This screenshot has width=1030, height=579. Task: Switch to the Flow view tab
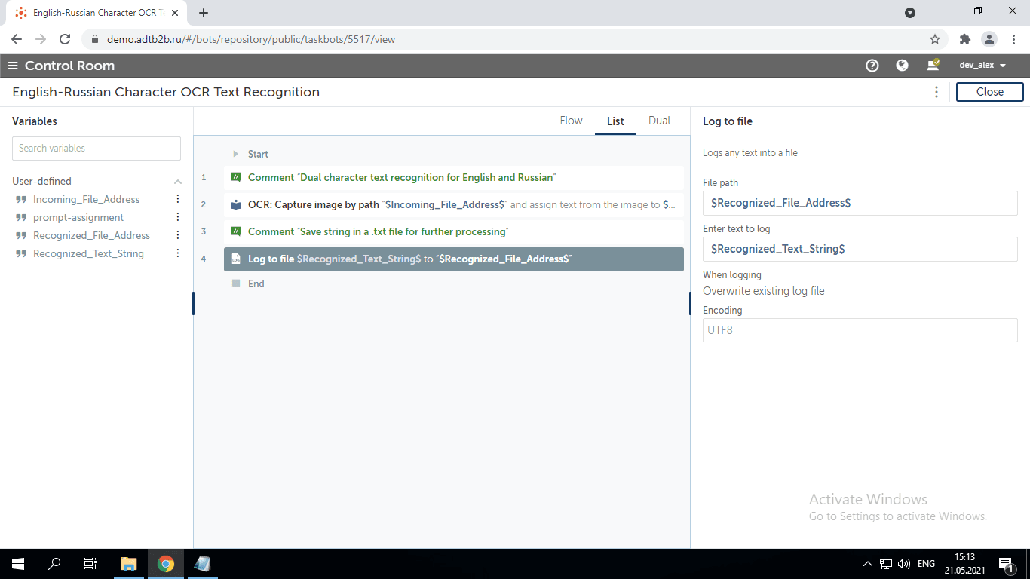tap(571, 121)
